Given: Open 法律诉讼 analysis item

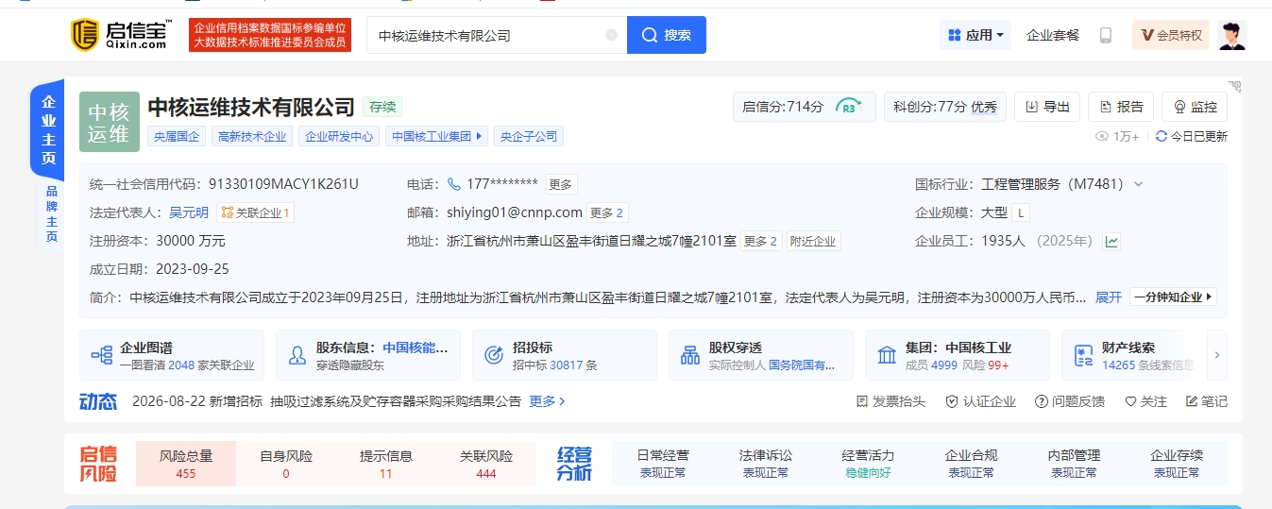Looking at the screenshot, I should [x=766, y=464].
